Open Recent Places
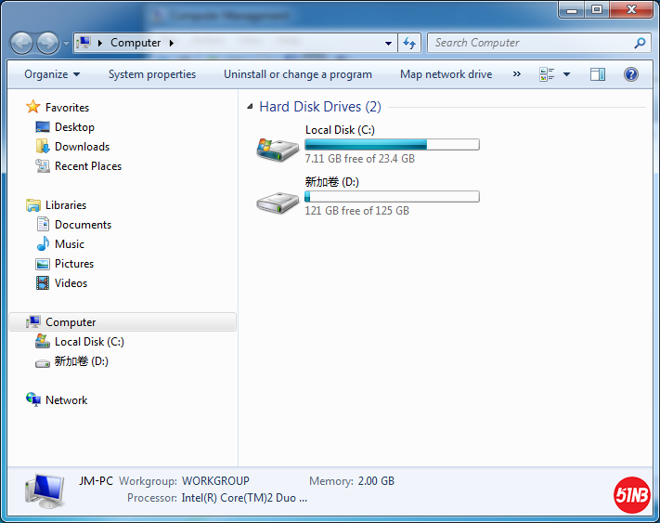This screenshot has height=523, width=660. [x=88, y=166]
